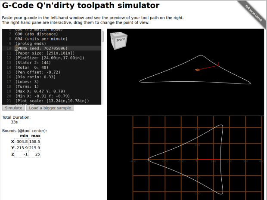The image size is (267, 200).
Task: Click the Simulate button
Action: (13, 108)
